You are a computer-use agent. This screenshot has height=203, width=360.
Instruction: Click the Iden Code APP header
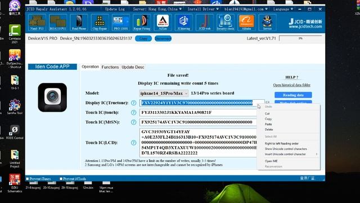(52, 67)
